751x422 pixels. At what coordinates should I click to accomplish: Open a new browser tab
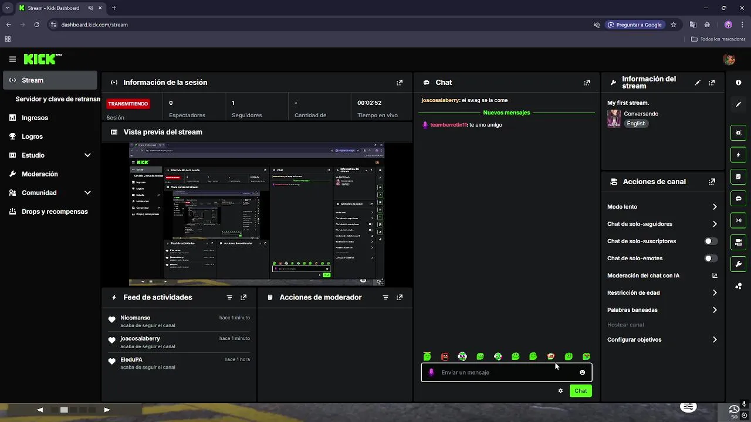(x=114, y=8)
